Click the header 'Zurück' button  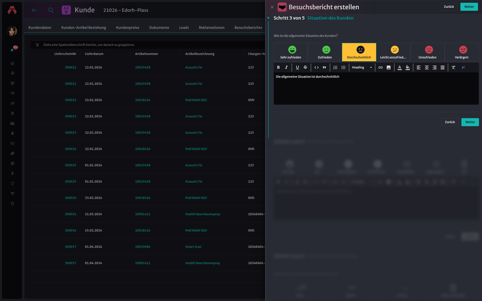pos(449,7)
